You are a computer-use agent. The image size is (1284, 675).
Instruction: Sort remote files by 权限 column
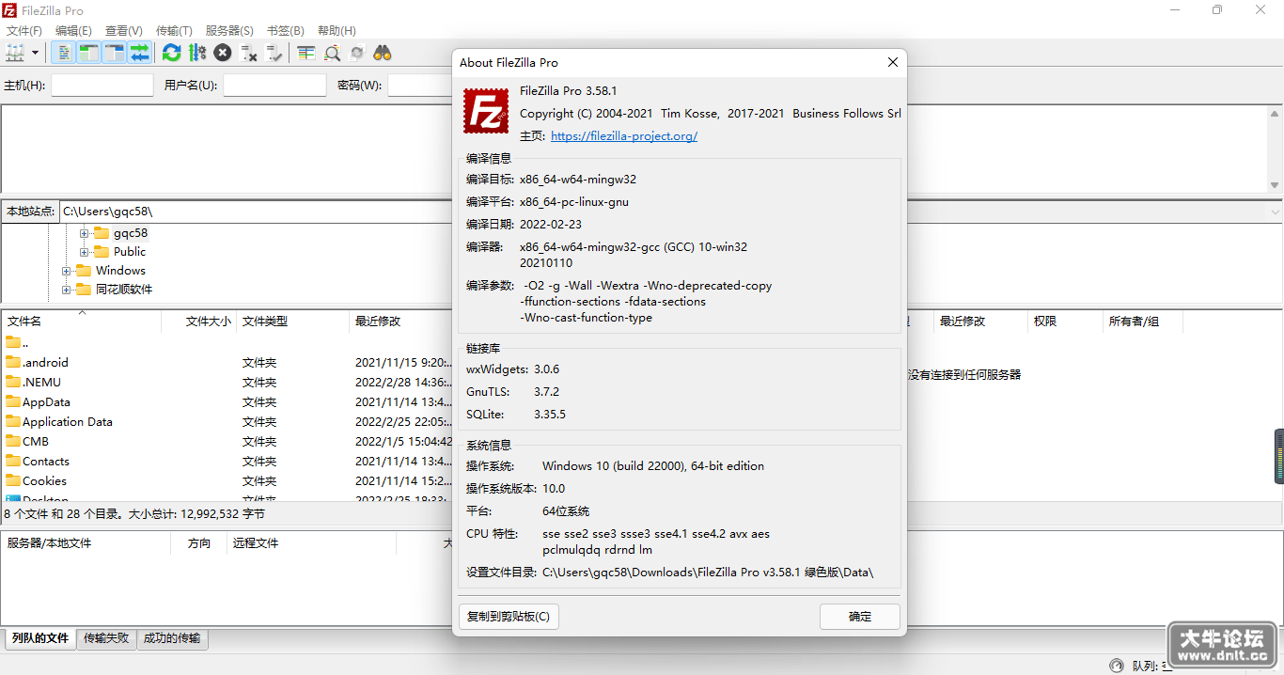click(x=1064, y=322)
